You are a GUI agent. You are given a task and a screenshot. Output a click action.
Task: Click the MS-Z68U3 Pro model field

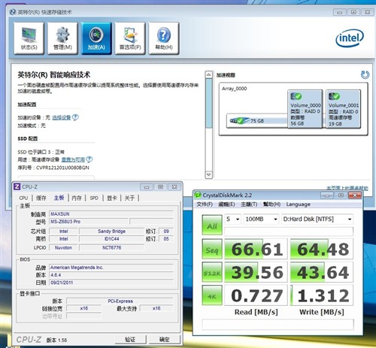[89, 222]
